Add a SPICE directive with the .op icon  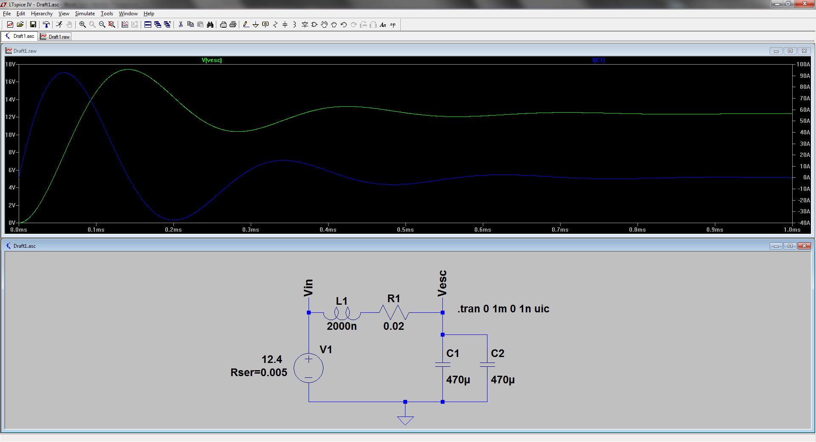click(x=393, y=25)
